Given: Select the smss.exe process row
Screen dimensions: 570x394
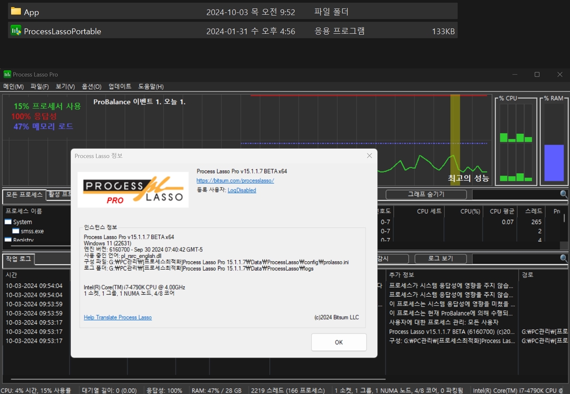Looking at the screenshot, I should pyautogui.click(x=32, y=231).
